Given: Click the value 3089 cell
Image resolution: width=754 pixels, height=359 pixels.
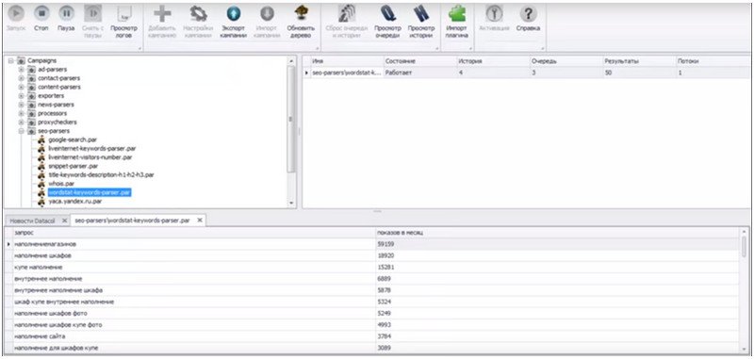Looking at the screenshot, I should (557, 348).
